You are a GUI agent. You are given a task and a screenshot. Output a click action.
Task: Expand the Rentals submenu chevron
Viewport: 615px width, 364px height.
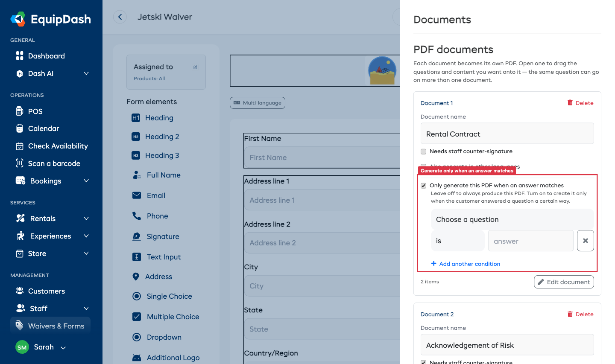coord(86,218)
